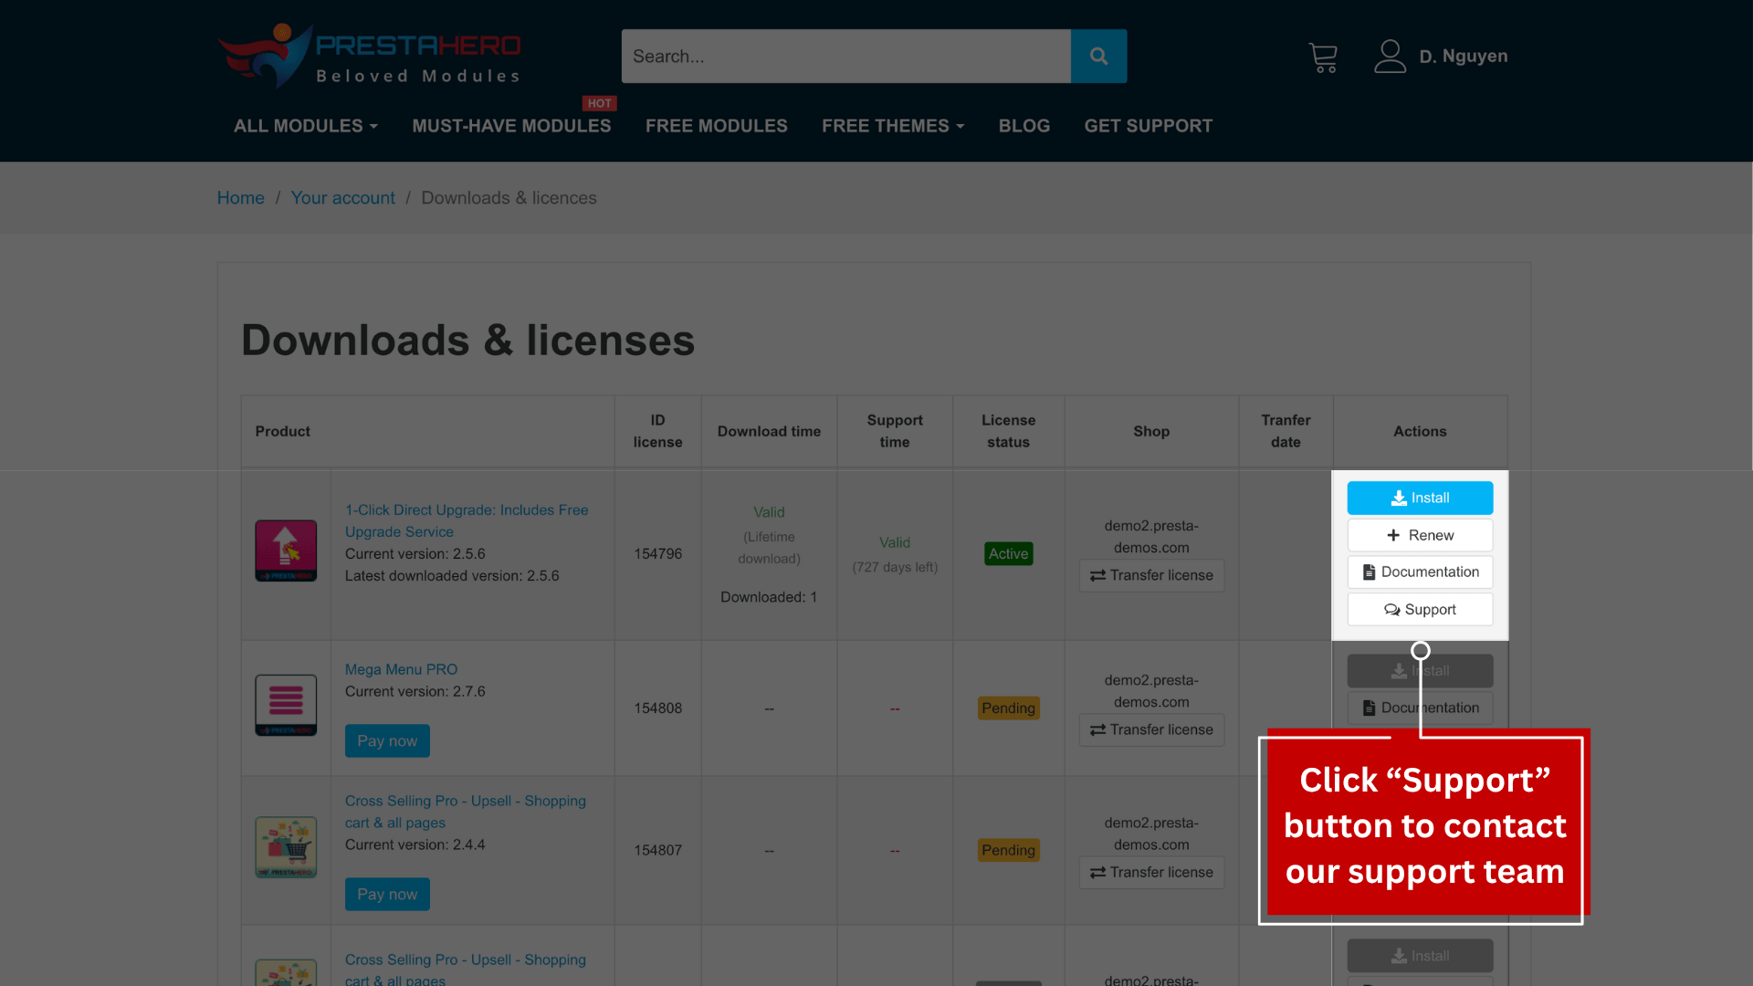This screenshot has height=986, width=1753.
Task: Click into the Search input field
Action: click(x=845, y=57)
